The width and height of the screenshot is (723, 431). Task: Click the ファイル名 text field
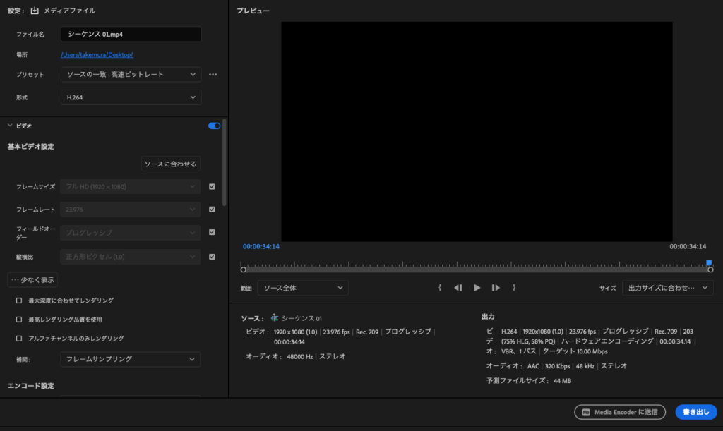coord(131,34)
